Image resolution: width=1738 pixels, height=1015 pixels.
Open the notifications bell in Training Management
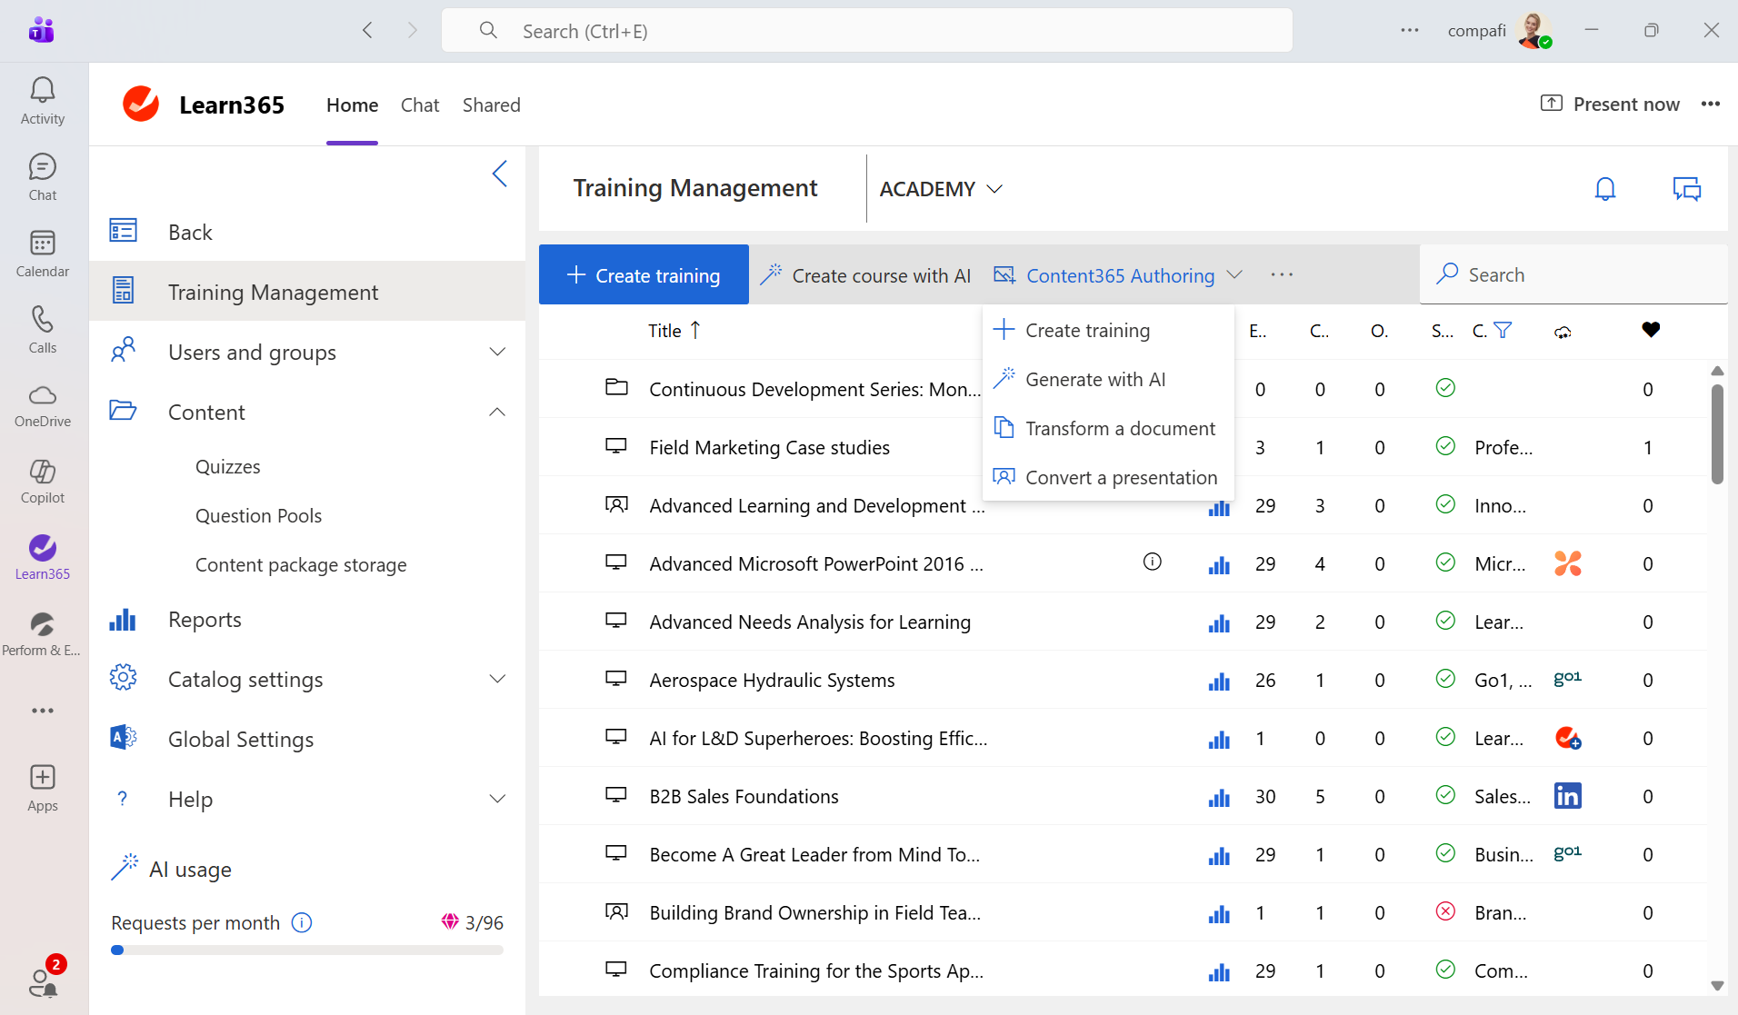[1604, 188]
